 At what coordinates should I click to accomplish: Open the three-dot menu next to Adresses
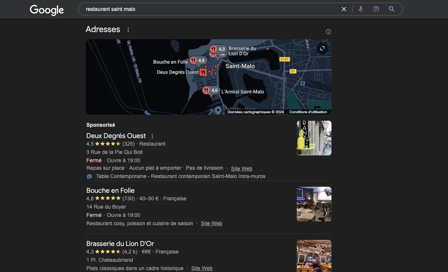[x=128, y=30]
